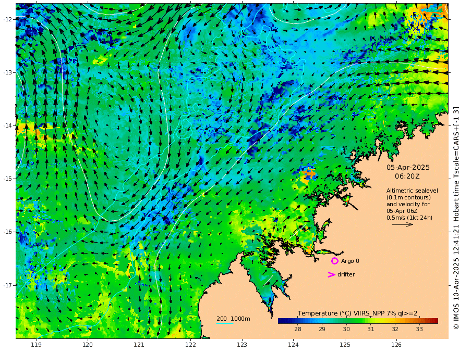
Task: Click the '(0.1m contours)' caption line
Action: point(408,197)
